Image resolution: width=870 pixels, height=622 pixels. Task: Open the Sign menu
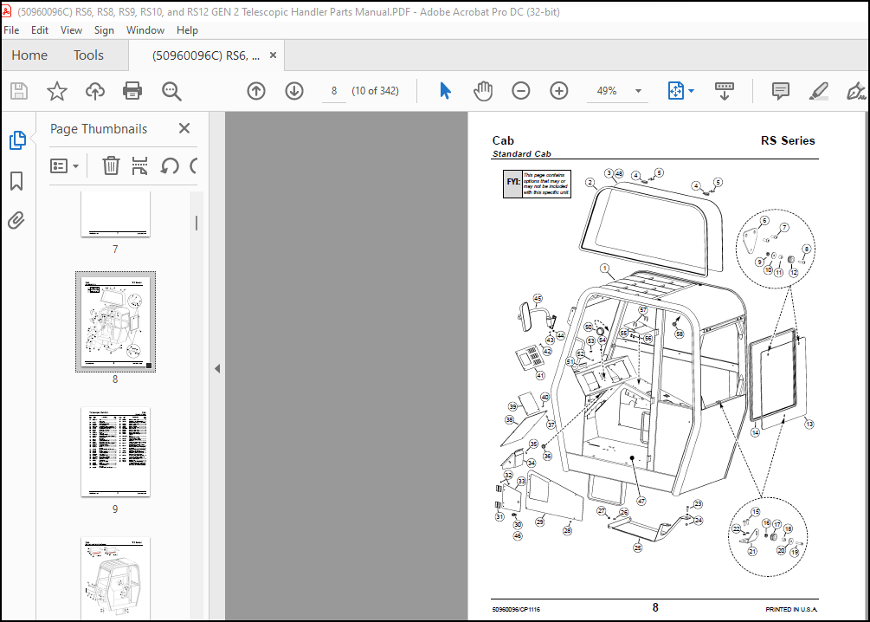tap(104, 30)
